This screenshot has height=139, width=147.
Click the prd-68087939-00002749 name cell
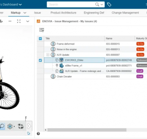coord(119,60)
